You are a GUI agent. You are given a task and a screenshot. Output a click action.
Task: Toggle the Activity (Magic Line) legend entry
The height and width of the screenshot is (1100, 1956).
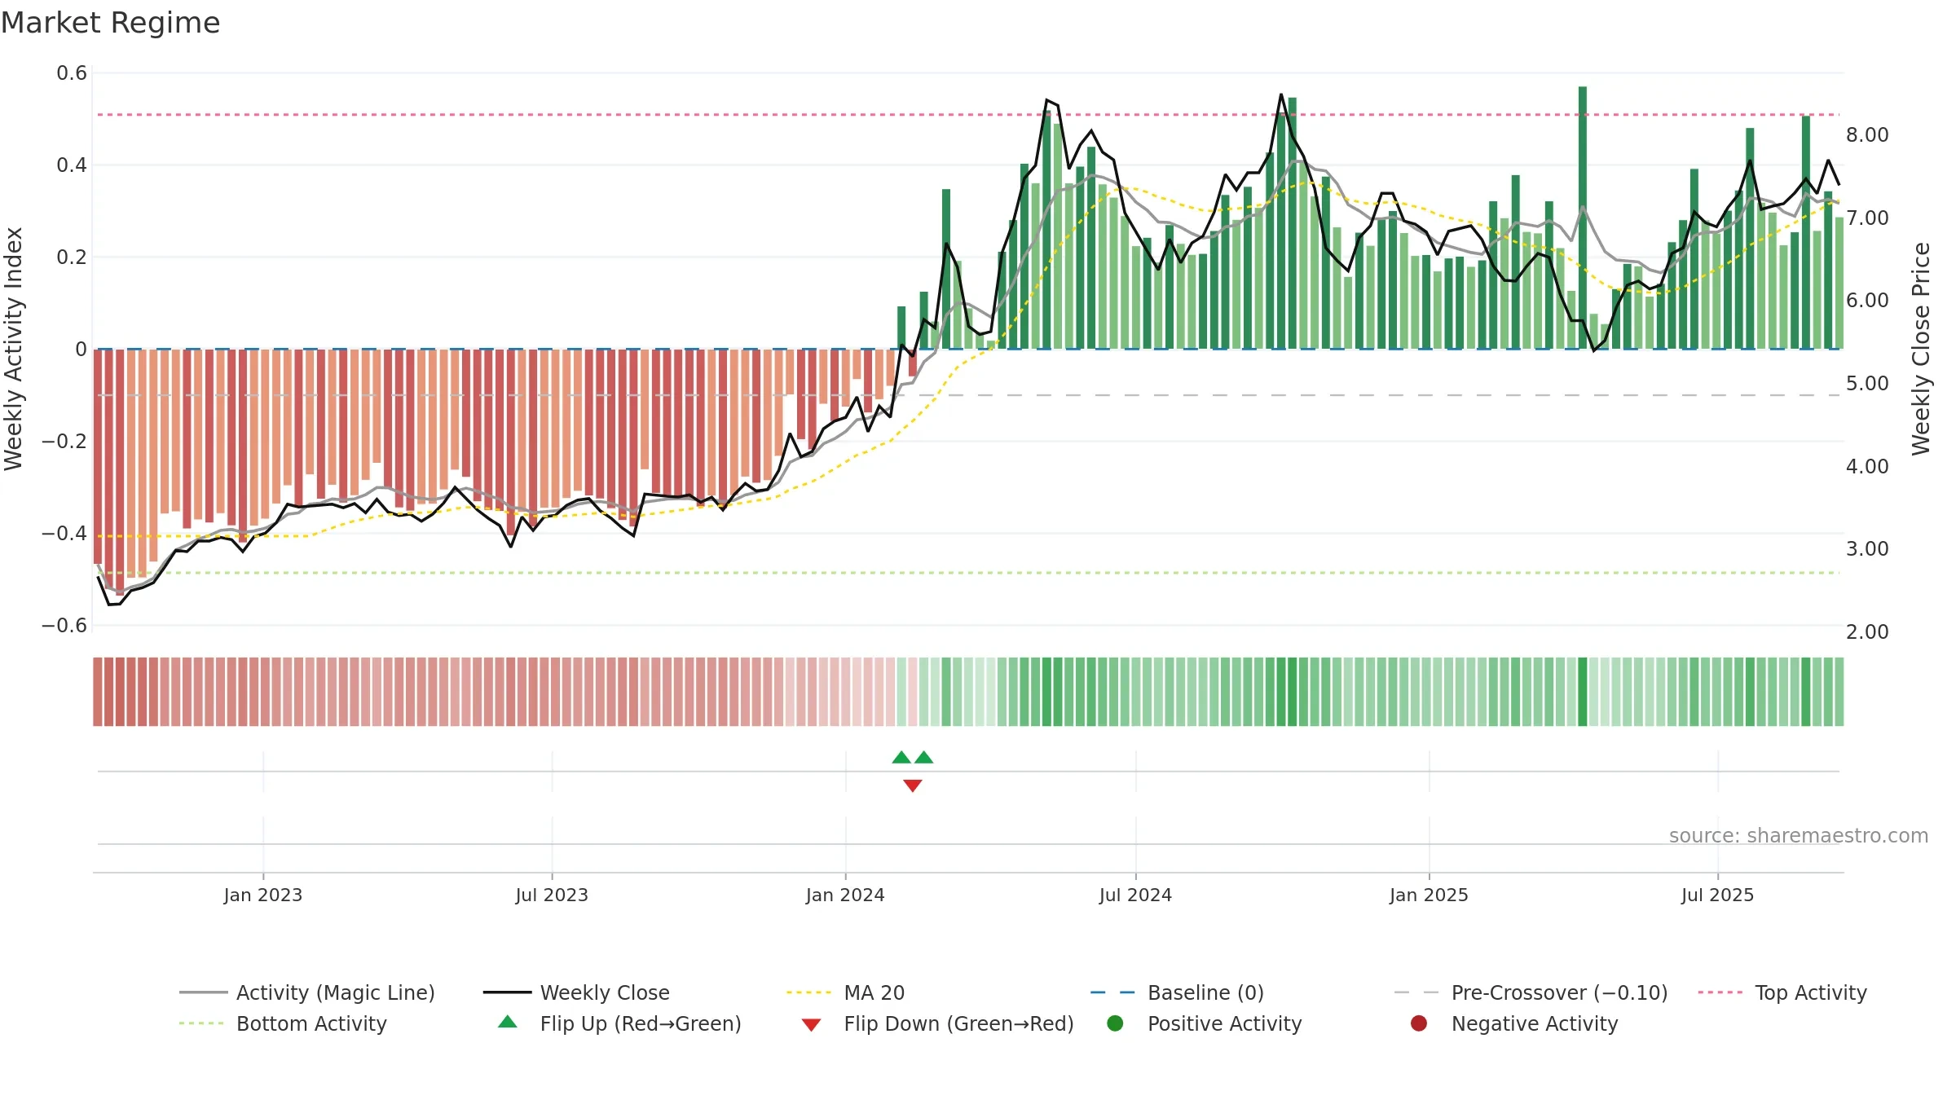[307, 992]
